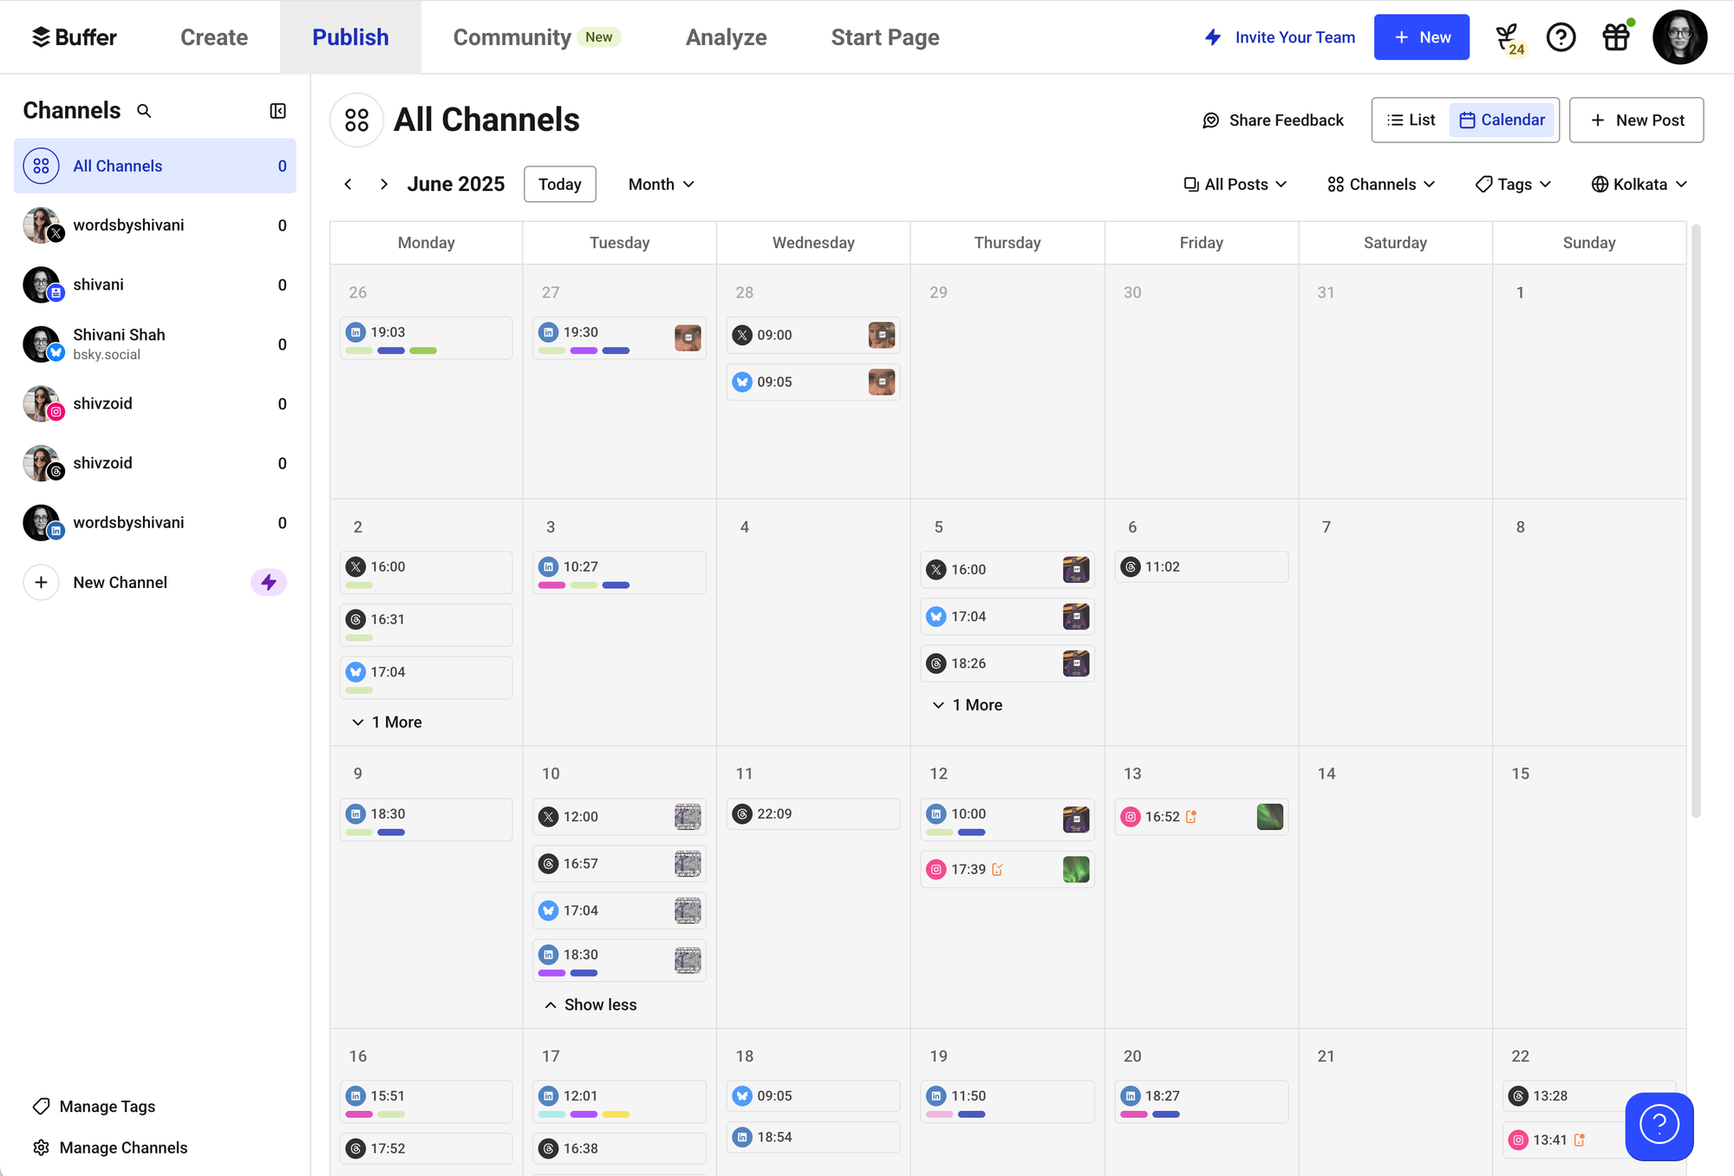Click the streak sprout icon showing 24
1734x1176 pixels.
point(1509,38)
